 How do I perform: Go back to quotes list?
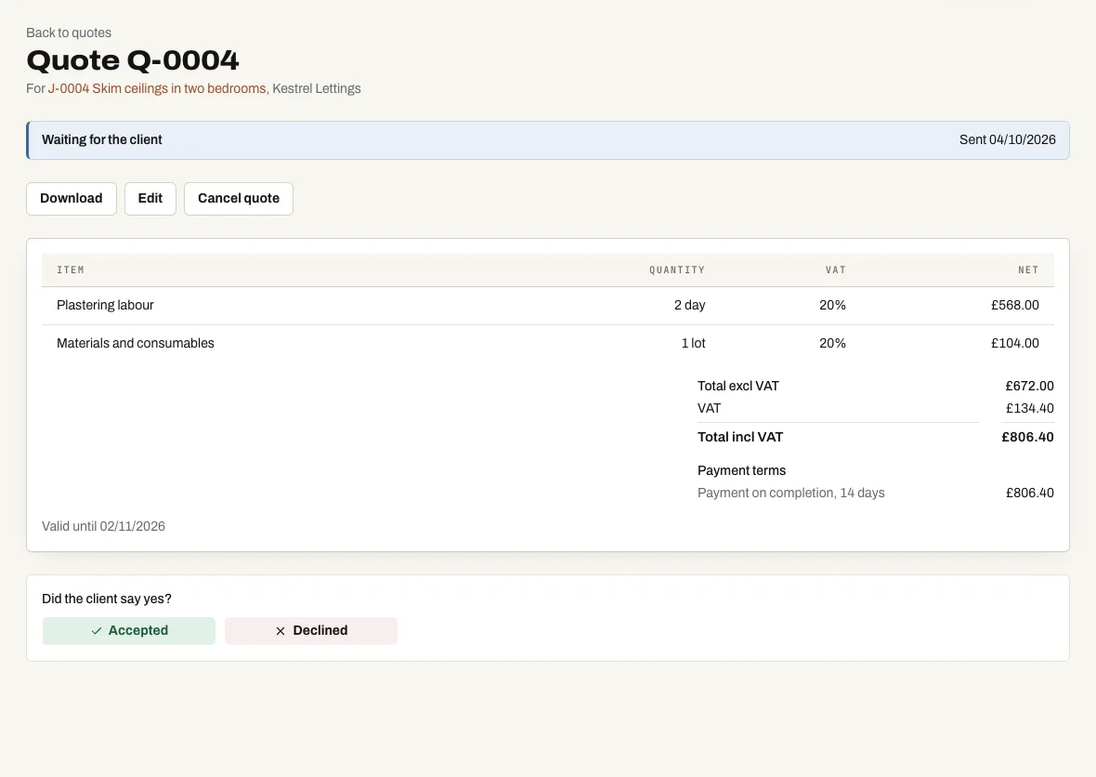tap(69, 33)
